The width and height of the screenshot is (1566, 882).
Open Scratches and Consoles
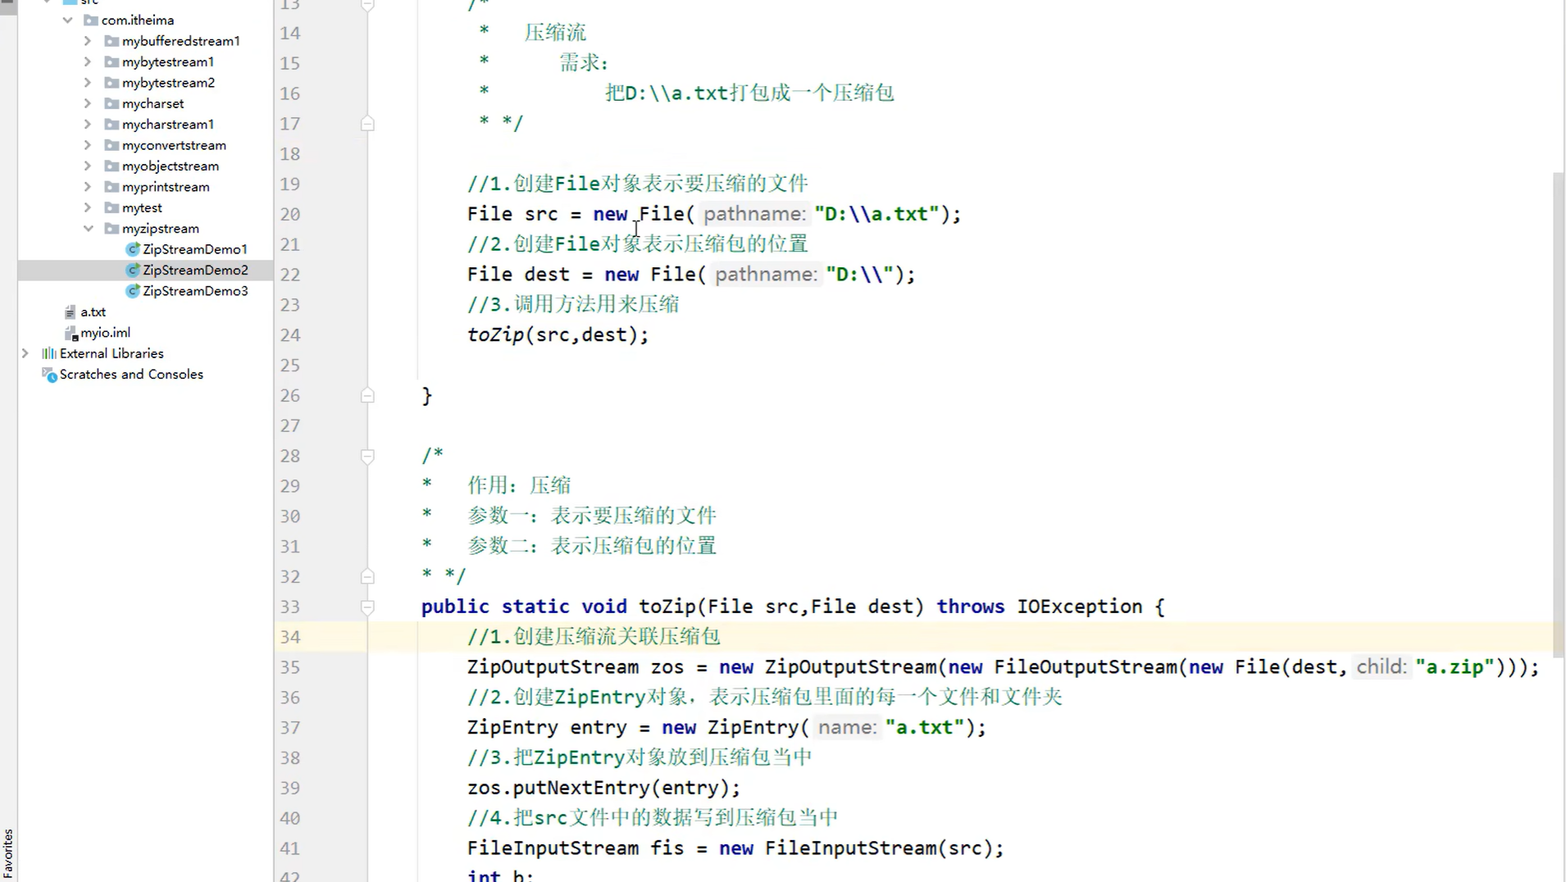(x=131, y=374)
